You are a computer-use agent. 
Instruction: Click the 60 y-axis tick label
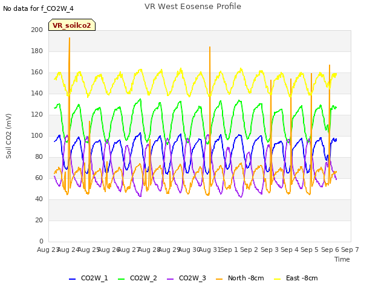click(x=39, y=178)
